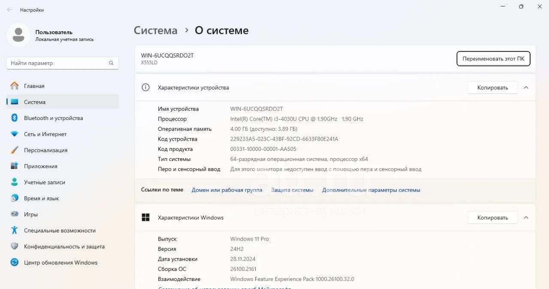Image resolution: width=549 pixels, height=289 pixels.
Task: Click the Выпуск value Windows 11 Pro
Action: click(250, 239)
